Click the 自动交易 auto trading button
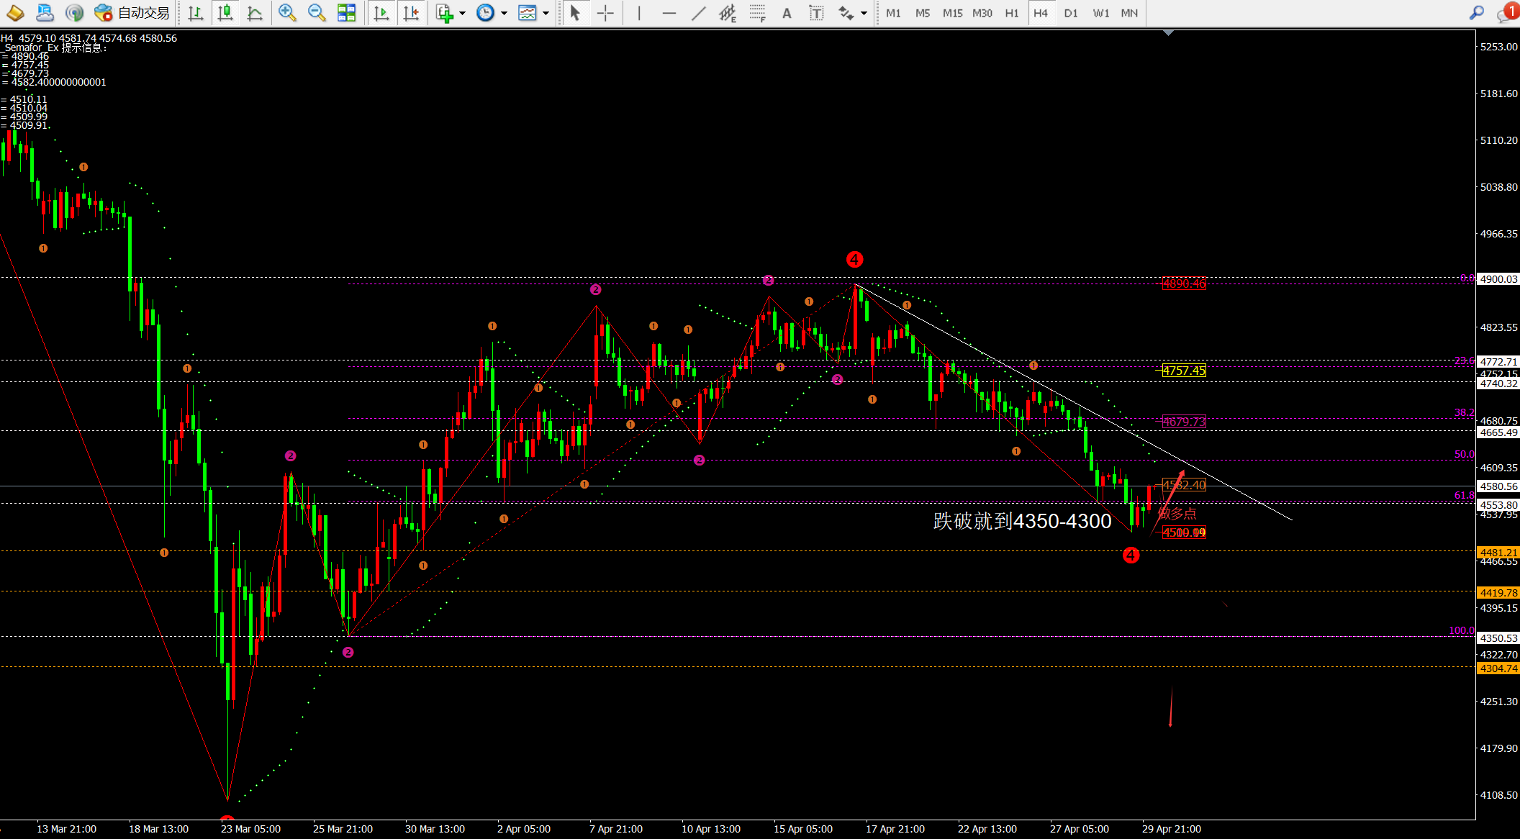The width and height of the screenshot is (1520, 839). [133, 13]
